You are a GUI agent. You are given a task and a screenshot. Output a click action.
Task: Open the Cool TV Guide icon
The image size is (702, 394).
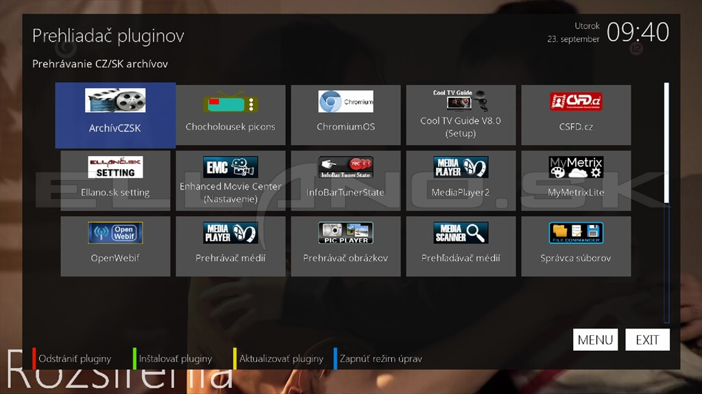click(x=461, y=100)
